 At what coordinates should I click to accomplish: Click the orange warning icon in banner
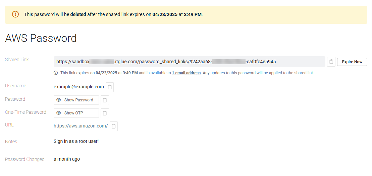coord(15,14)
